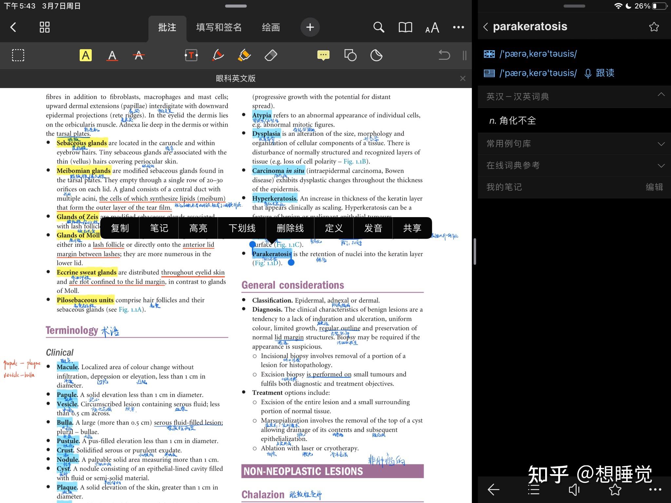Add a comment note bubble
Image resolution: width=671 pixels, height=503 pixels.
323,55
